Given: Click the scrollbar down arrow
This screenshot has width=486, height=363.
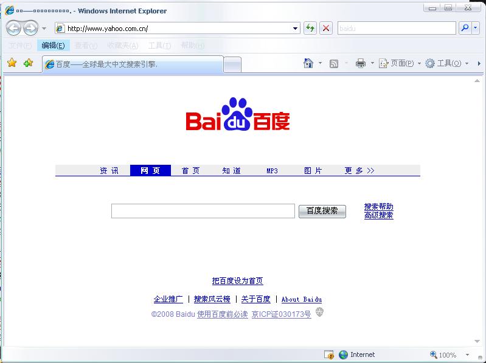Looking at the screenshot, I should 477,341.
